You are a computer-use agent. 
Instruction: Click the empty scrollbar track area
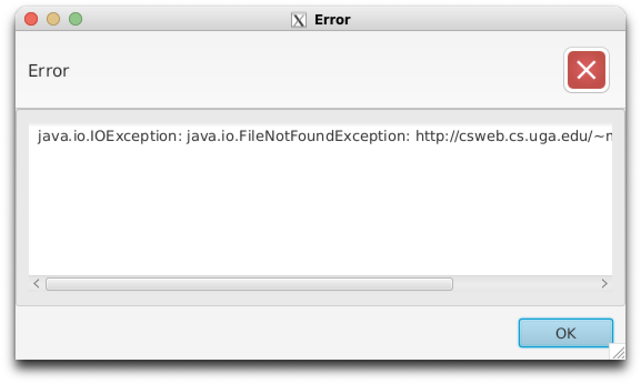coord(528,284)
